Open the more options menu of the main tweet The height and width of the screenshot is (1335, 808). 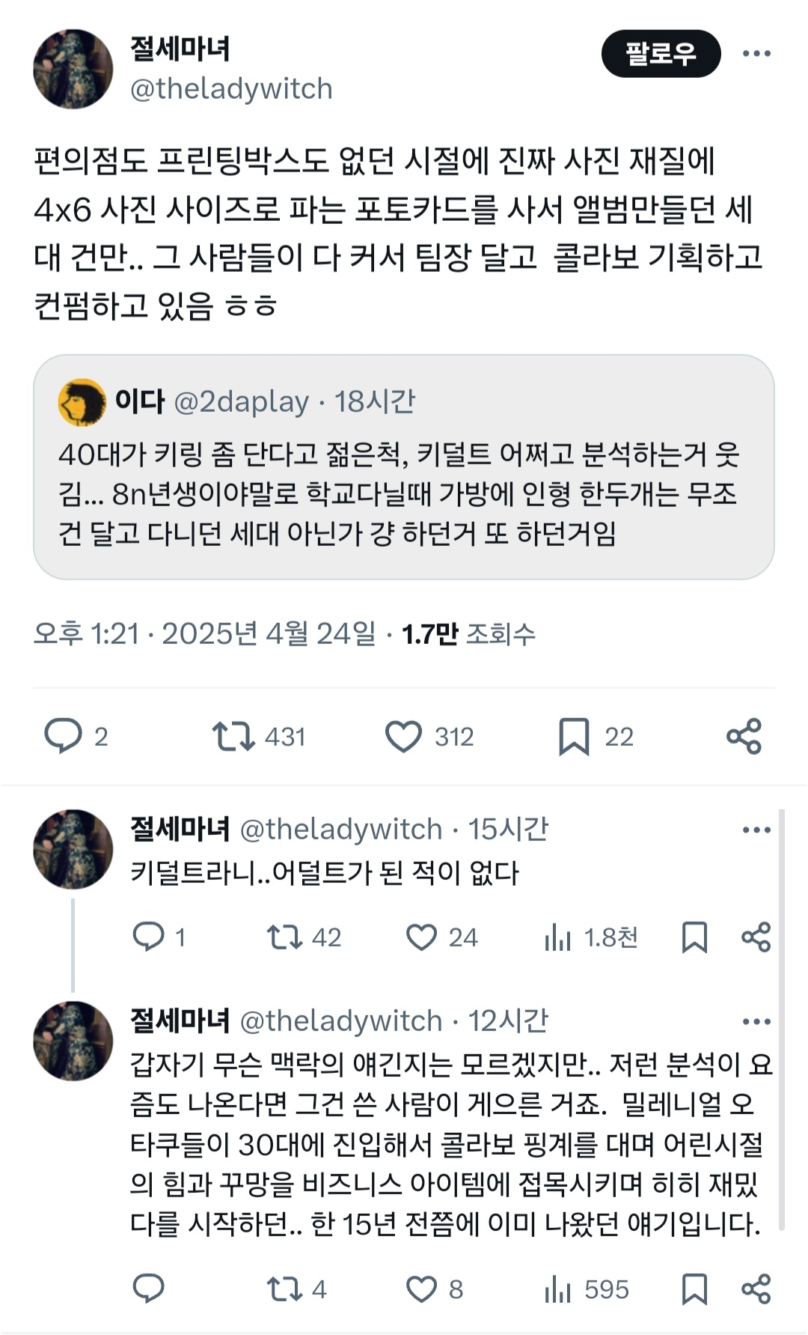pyautogui.click(x=756, y=53)
